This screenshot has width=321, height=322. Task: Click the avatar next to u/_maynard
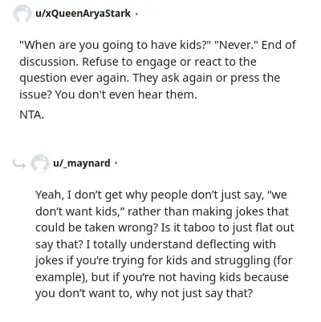(x=39, y=163)
